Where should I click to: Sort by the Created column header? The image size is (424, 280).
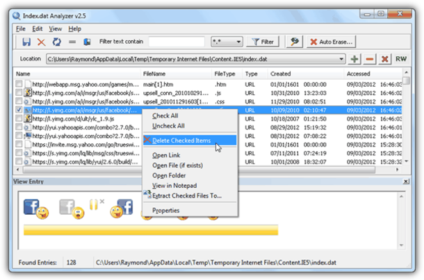306,73
